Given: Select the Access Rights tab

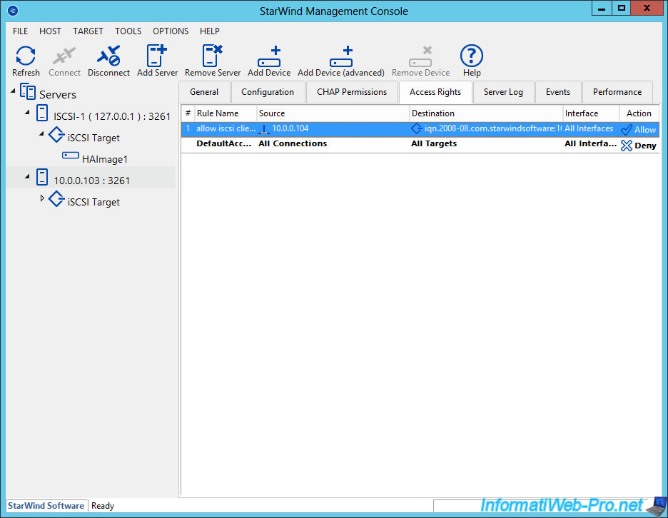Looking at the screenshot, I should pos(435,92).
